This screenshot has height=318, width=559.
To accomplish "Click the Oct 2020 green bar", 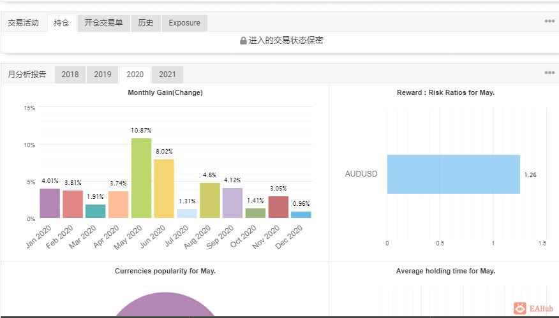I will (x=255, y=213).
